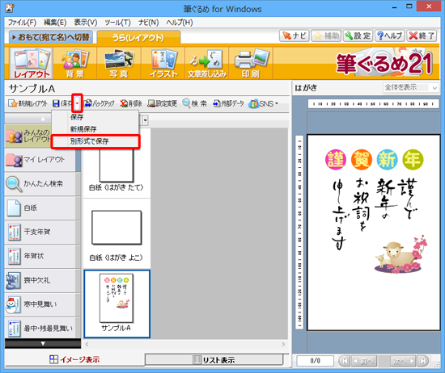Image resolution: width=445 pixels, height=373 pixels.
Task: Click the thumbnail list scroll right arrow
Action: [x=283, y=345]
